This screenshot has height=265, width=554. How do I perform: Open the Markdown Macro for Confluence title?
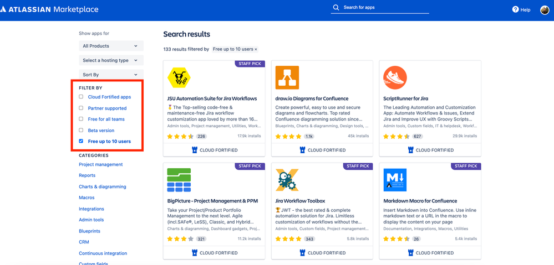coord(420,201)
